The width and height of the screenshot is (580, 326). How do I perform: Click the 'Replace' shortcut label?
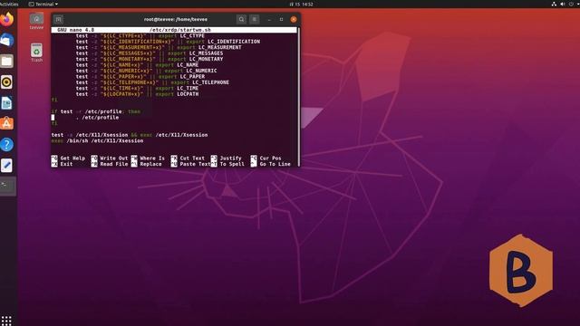click(150, 164)
